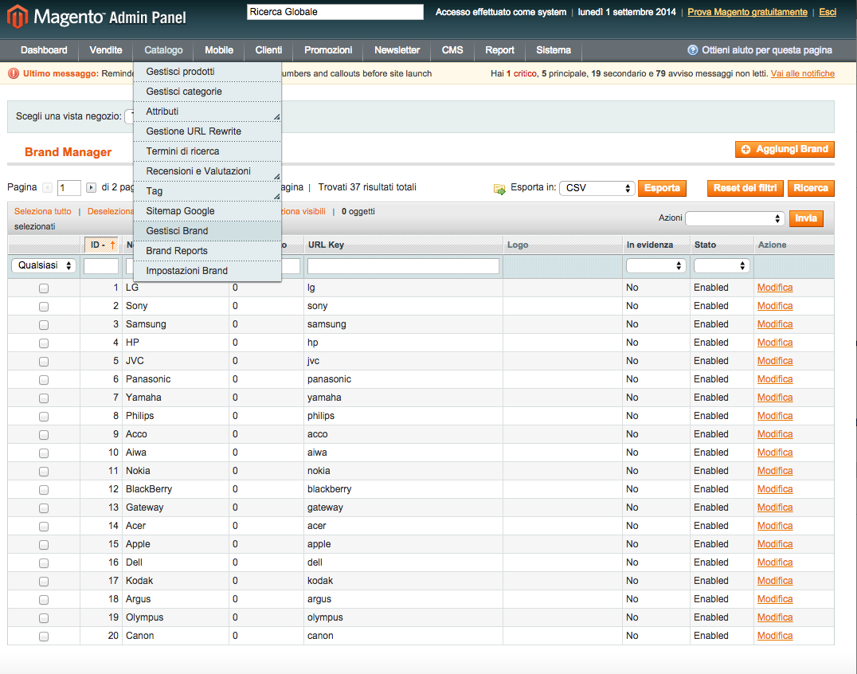Open the Vendite menu
The image size is (857, 674).
(105, 49)
